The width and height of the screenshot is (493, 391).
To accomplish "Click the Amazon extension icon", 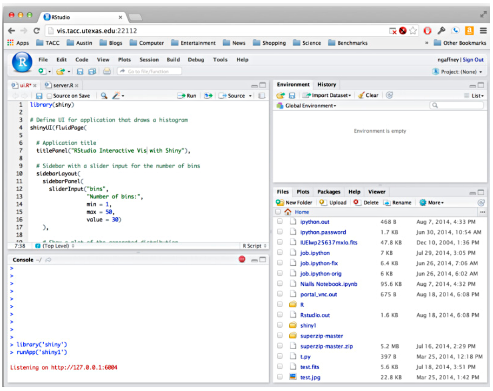I will pyautogui.click(x=469, y=31).
